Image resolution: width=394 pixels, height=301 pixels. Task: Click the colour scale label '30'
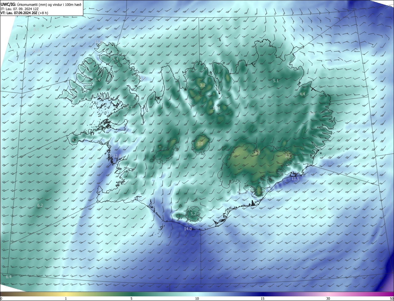pyautogui.click(x=328, y=299)
